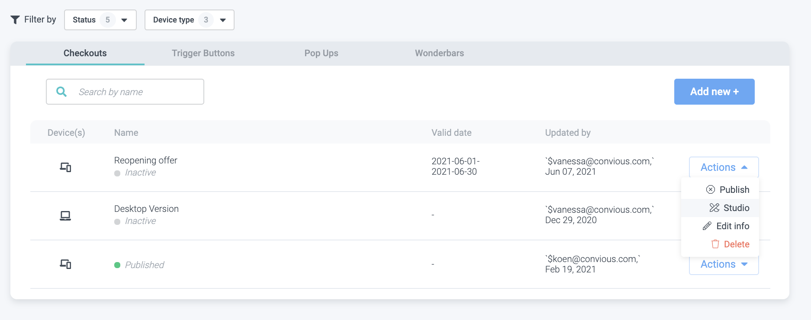The height and width of the screenshot is (320, 811).
Task: Click the search magnifier icon
Action: pyautogui.click(x=62, y=92)
